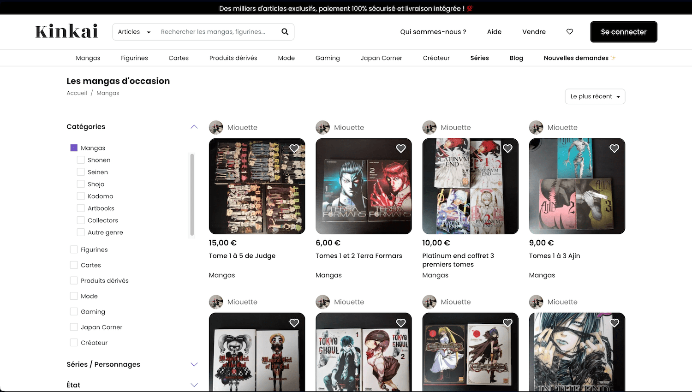Viewport: 692px width, 392px height.
Task: Favorite the Tome 1 à 5 de Judge listing
Action: click(x=294, y=148)
